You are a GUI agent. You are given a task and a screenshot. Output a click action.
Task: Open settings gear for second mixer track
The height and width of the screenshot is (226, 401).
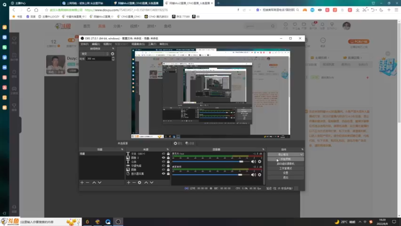(260, 175)
